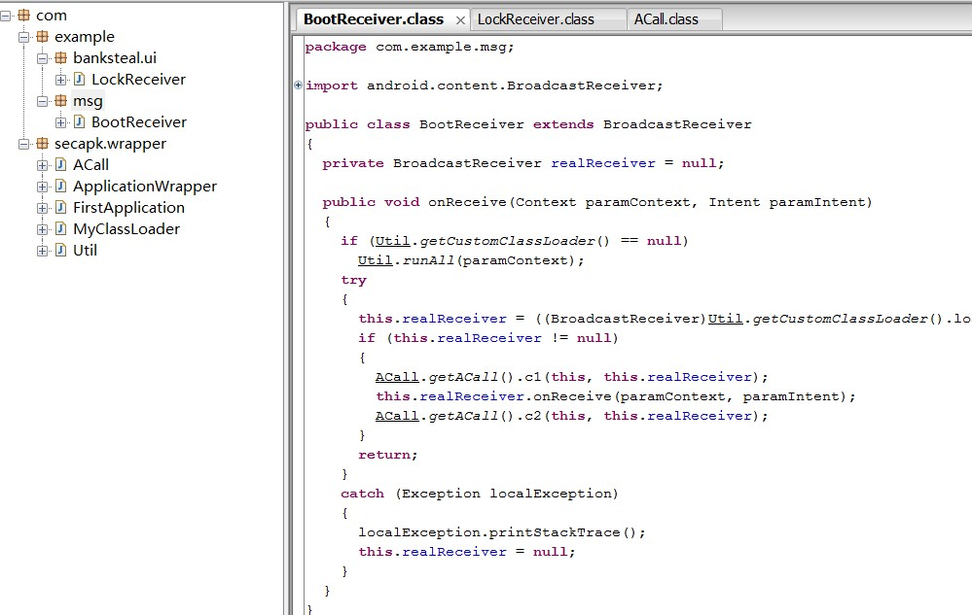Open MyClassLoader from the tree

126,229
